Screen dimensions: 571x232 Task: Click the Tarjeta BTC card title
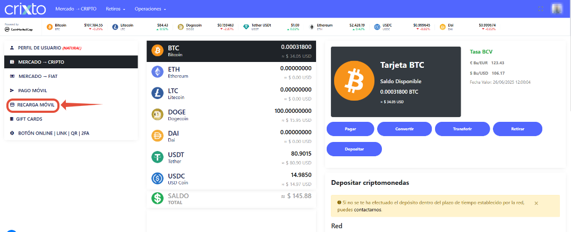[402, 65]
